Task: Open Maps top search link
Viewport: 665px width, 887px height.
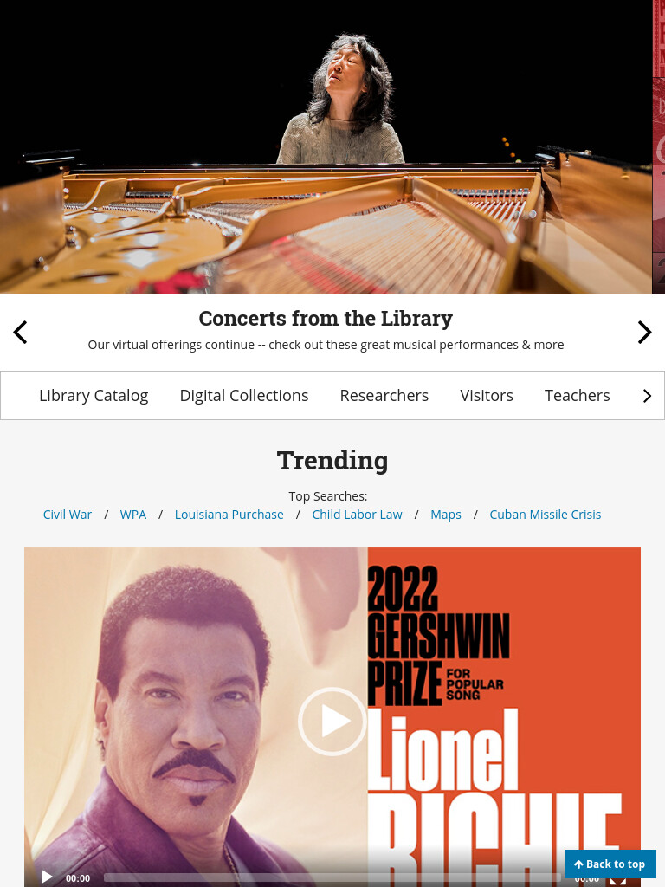Action: [x=446, y=515]
